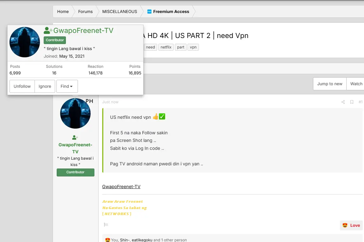The image size is (364, 242).
Task: Bookmark post with bookmark icon
Action: [352, 102]
